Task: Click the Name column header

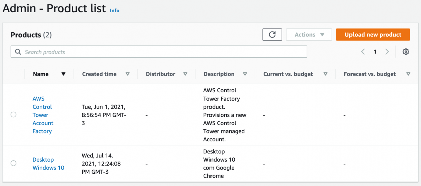Action: click(41, 74)
